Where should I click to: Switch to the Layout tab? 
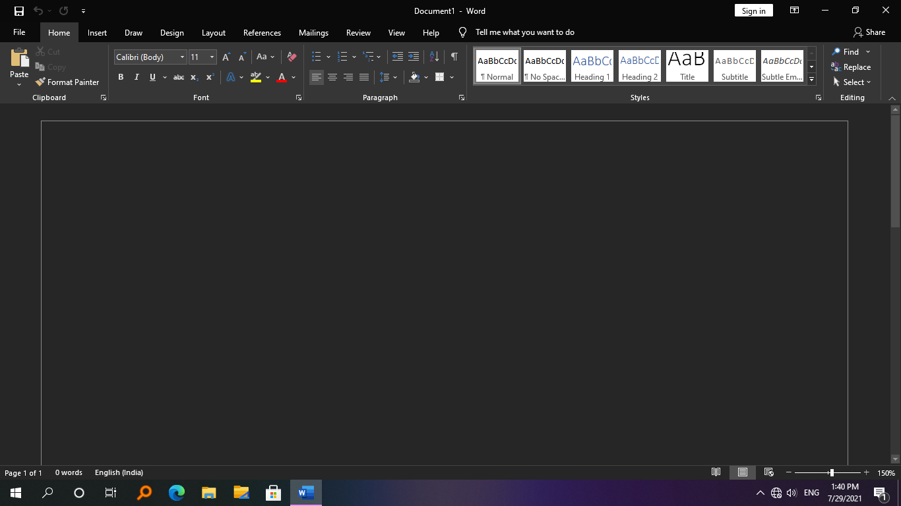point(214,32)
